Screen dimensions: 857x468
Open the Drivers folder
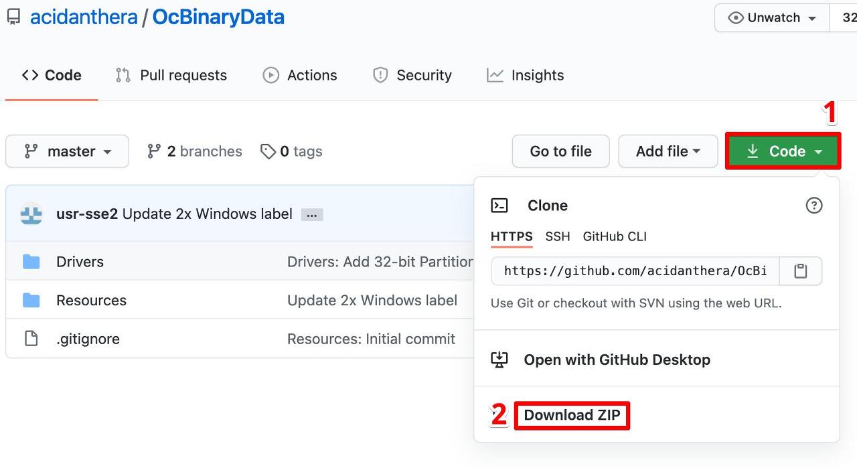pos(80,262)
